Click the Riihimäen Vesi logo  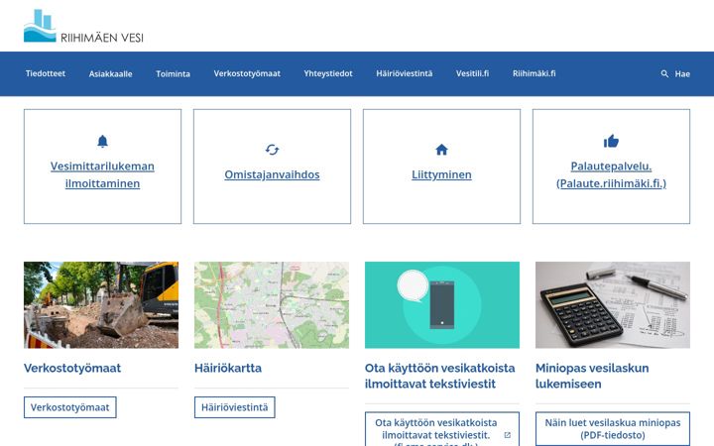coord(83,26)
